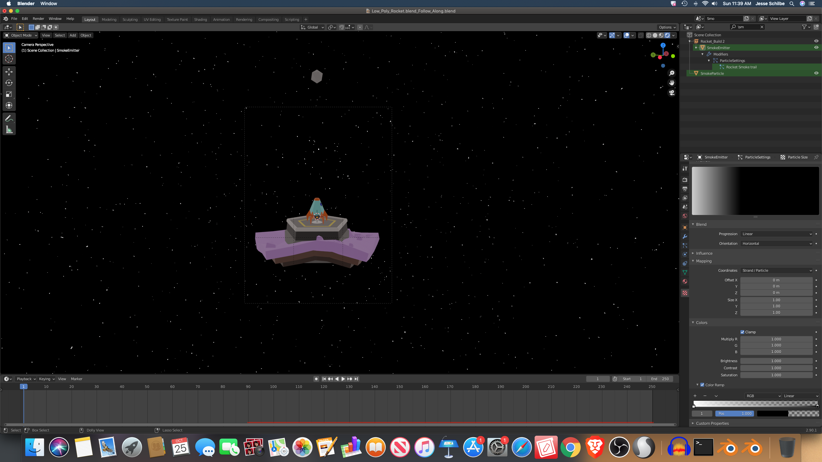Disable the Color Ramp checkbox

702,385
